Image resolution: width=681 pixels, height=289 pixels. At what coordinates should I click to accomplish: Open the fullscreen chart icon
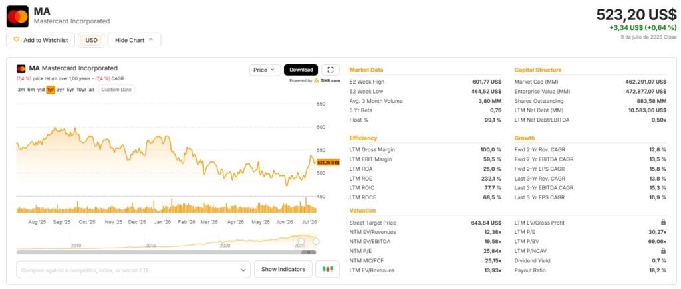331,70
